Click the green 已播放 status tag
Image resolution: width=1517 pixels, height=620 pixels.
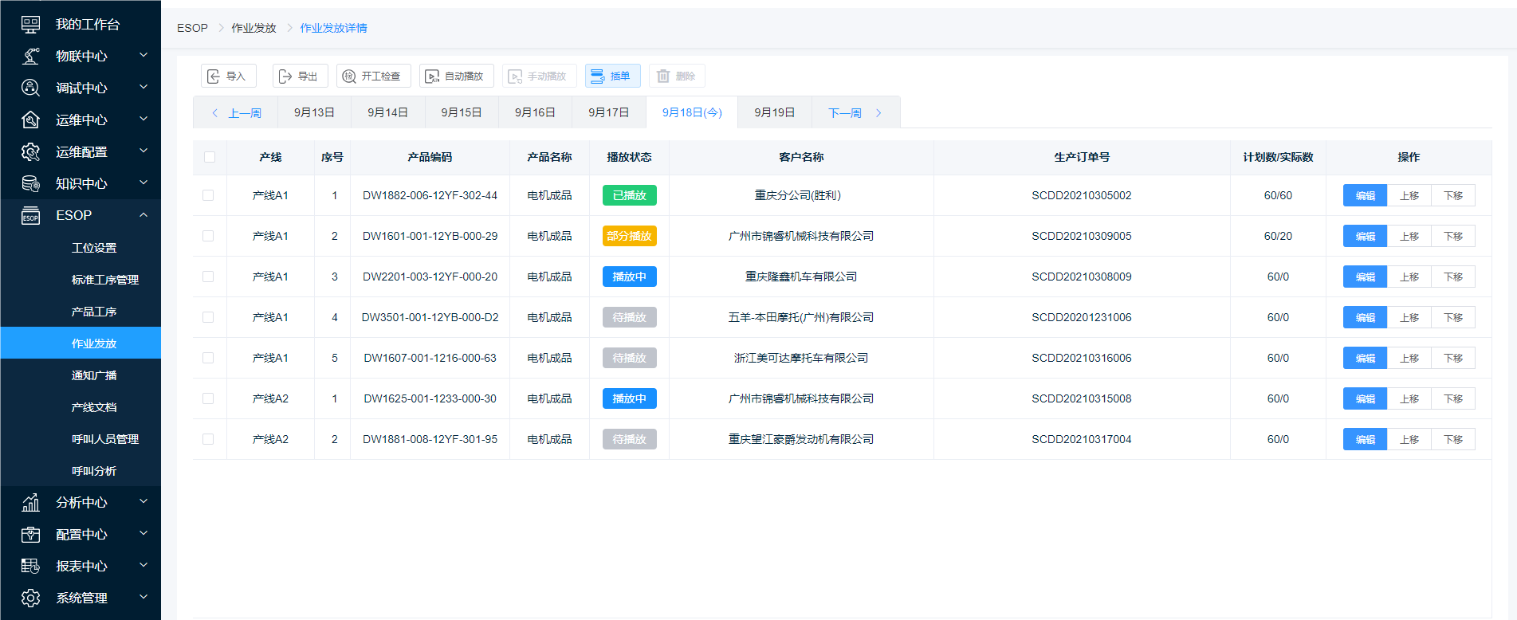pos(629,195)
